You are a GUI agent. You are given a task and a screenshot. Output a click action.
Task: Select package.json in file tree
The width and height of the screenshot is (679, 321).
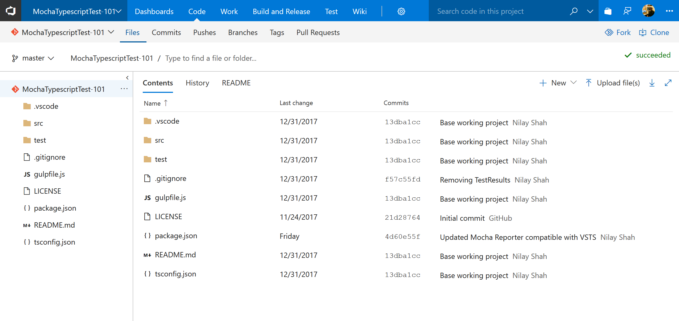tap(55, 208)
